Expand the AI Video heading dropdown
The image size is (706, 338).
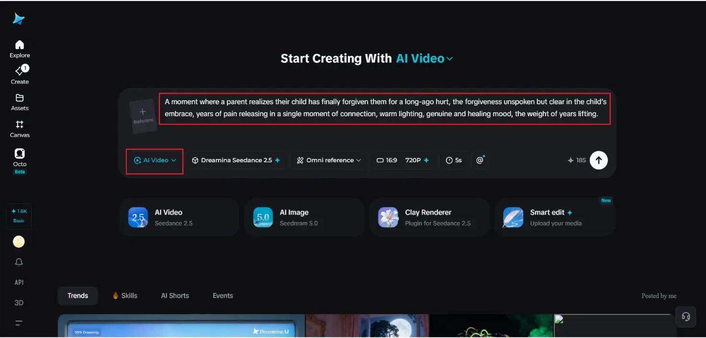(424, 59)
